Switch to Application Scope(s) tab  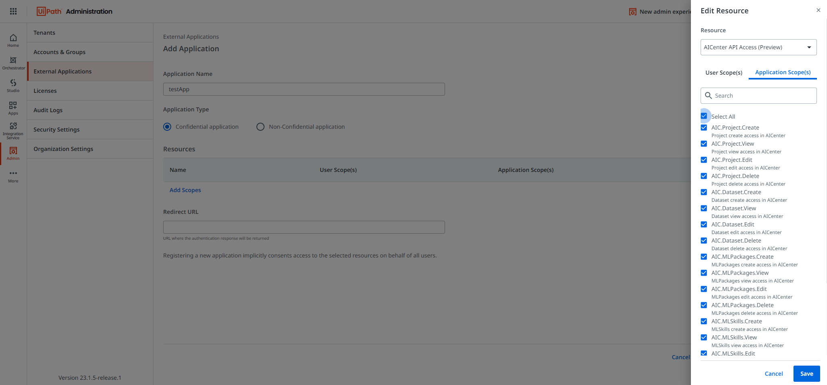tap(783, 72)
